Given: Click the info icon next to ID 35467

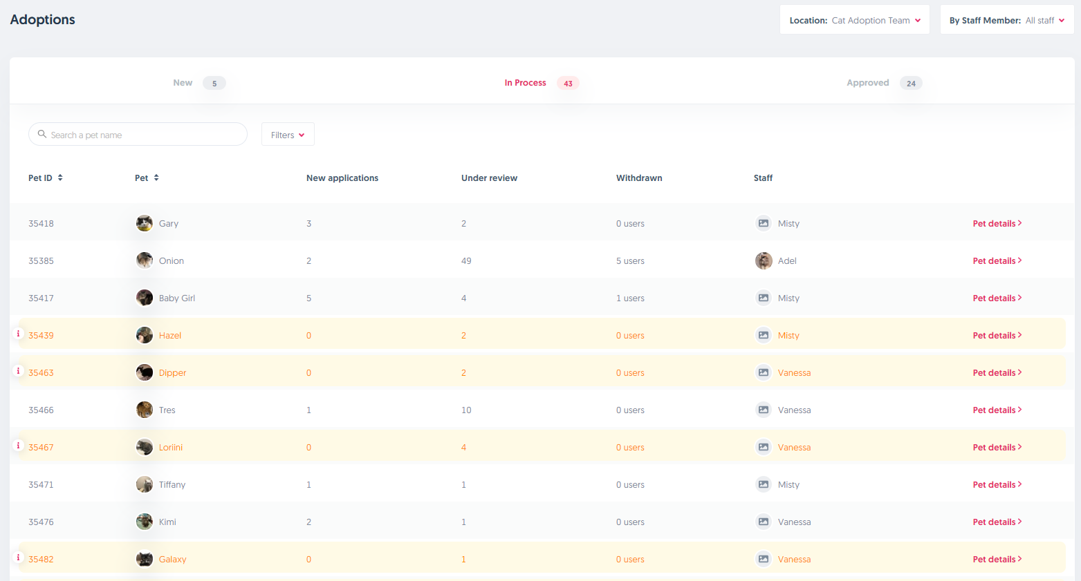Looking at the screenshot, I should tap(19, 446).
